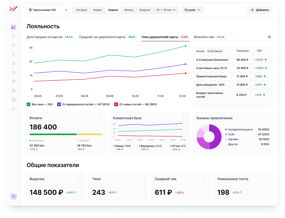Open the Счастливые часы 15–17 promotion row
Viewport: 285px width, 218px height.
233,68
